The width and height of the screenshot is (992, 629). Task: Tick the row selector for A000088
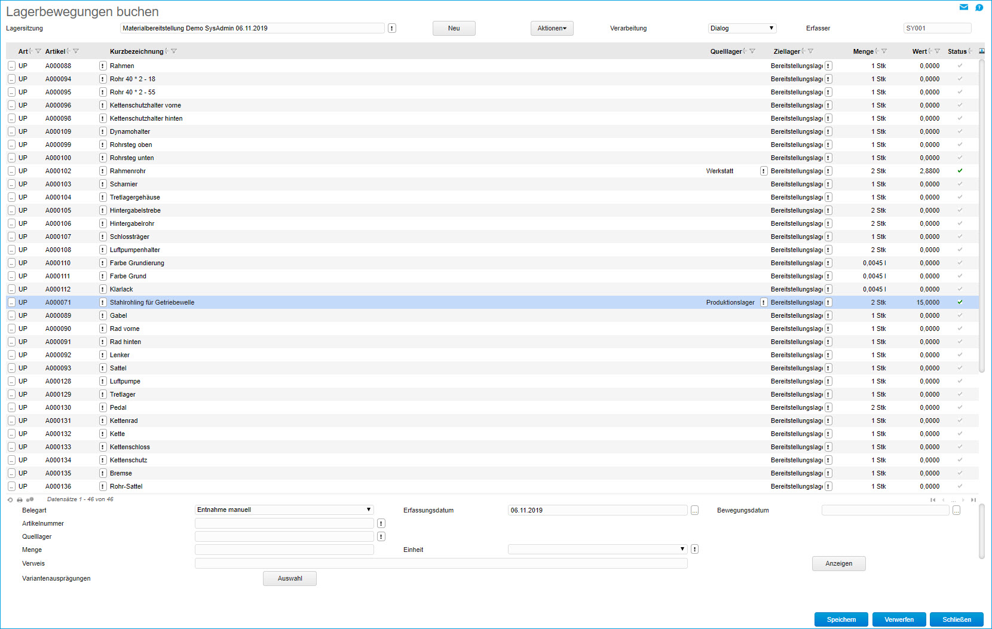(x=11, y=66)
